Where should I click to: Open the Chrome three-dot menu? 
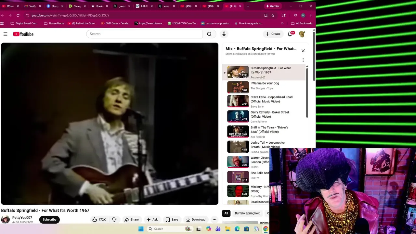coord(311,15)
